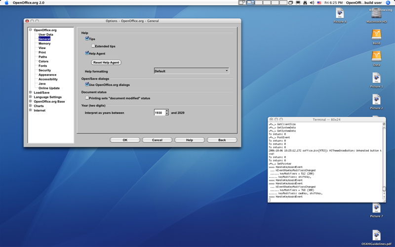The height and width of the screenshot is (247, 395).
Task: Click the Help button in Options dialog
Action: (x=190, y=140)
